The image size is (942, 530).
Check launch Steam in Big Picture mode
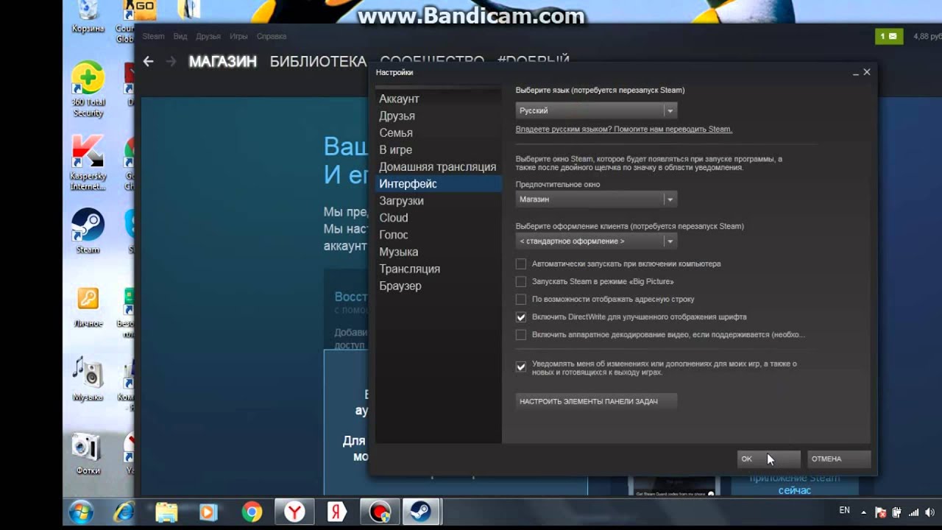[x=521, y=281]
